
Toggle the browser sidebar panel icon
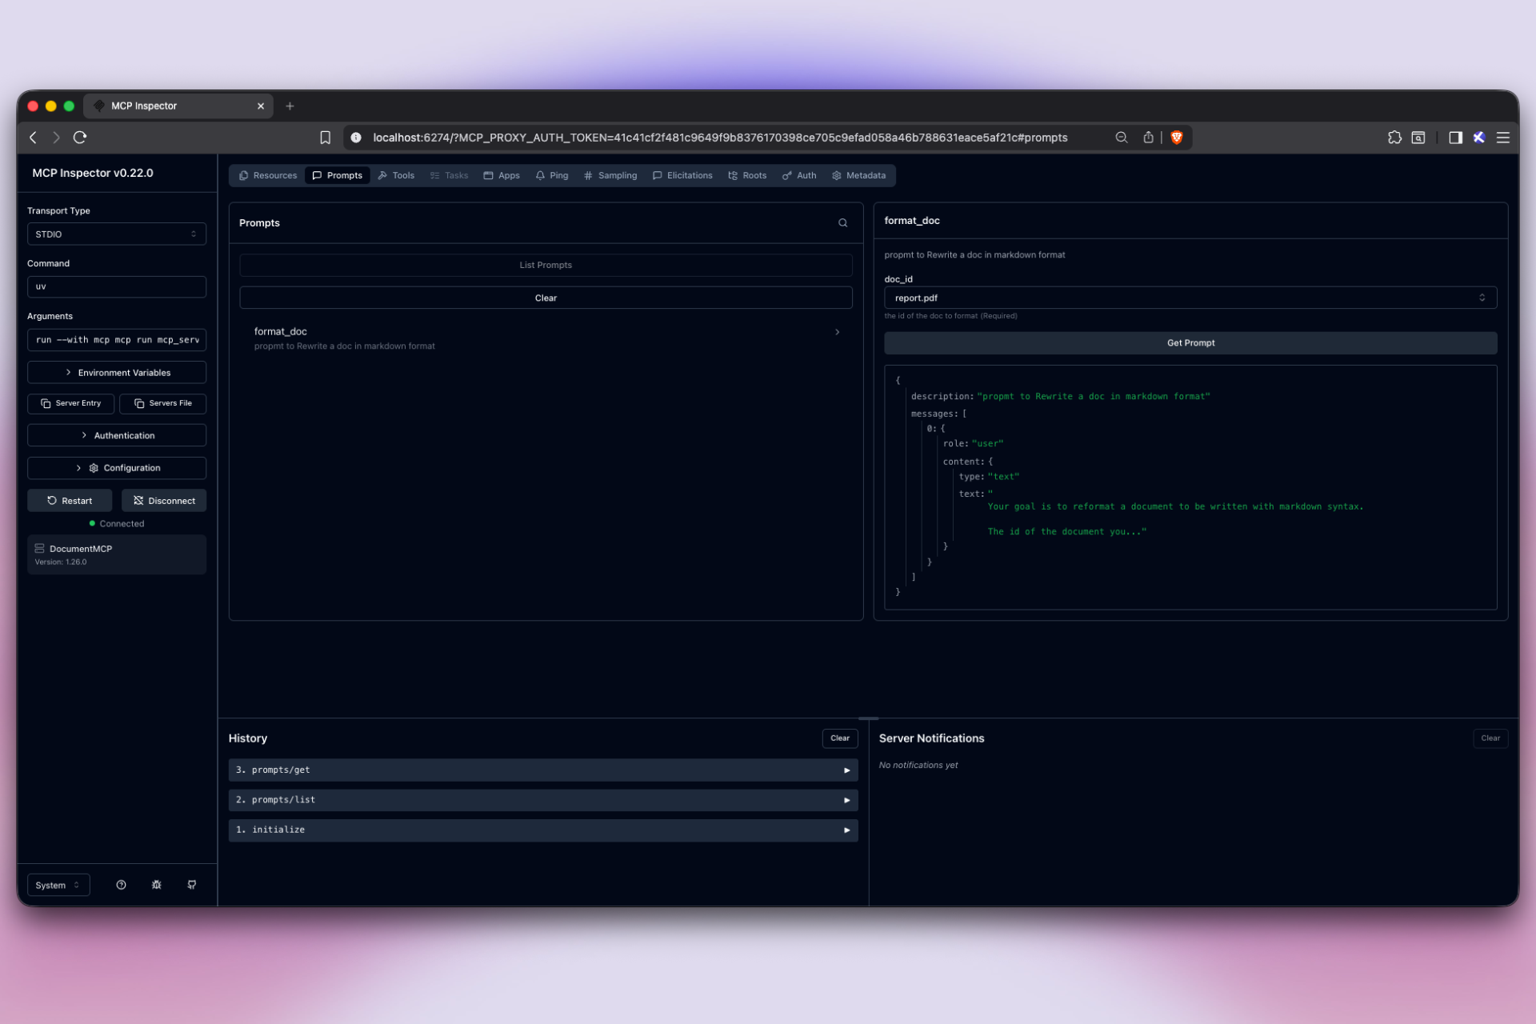click(x=1455, y=138)
